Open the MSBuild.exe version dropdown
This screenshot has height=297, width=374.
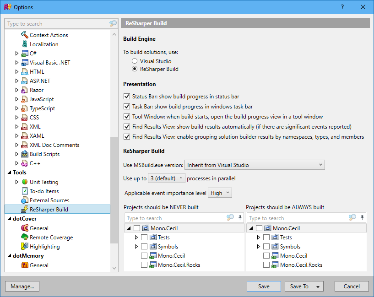click(255, 165)
